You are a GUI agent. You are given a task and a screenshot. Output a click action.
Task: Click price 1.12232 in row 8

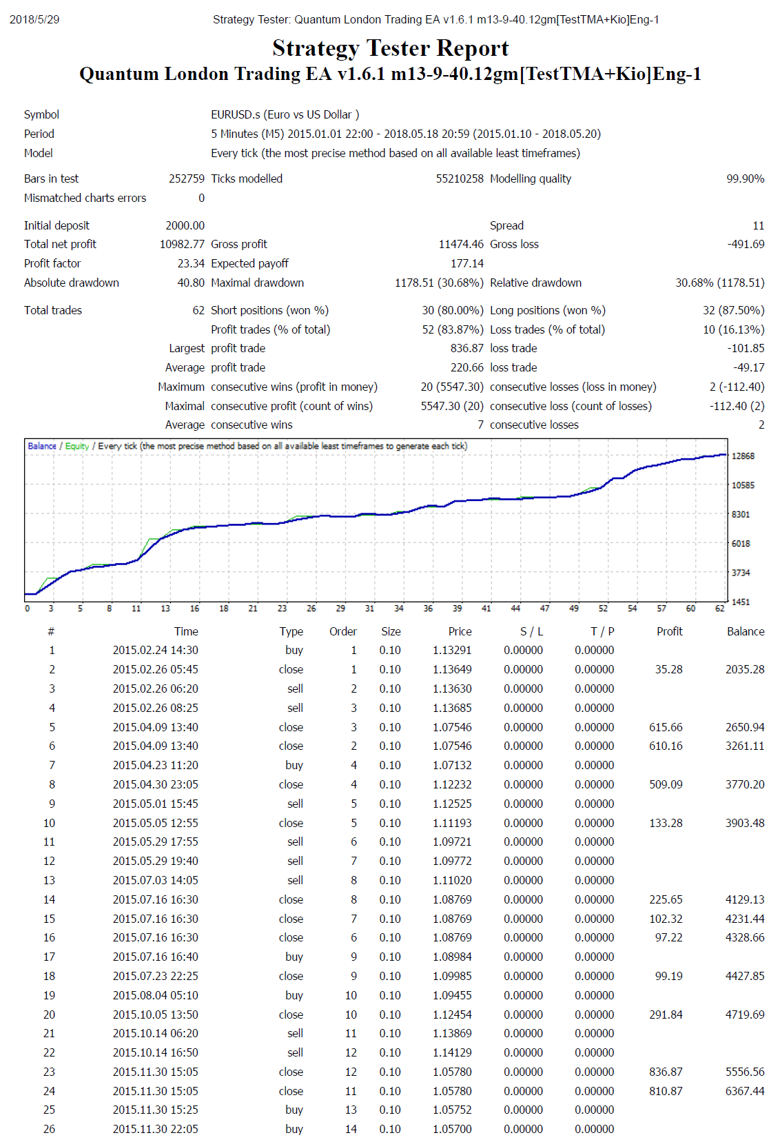click(x=452, y=784)
